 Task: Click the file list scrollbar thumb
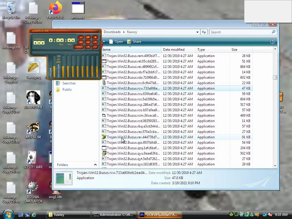click(275, 77)
